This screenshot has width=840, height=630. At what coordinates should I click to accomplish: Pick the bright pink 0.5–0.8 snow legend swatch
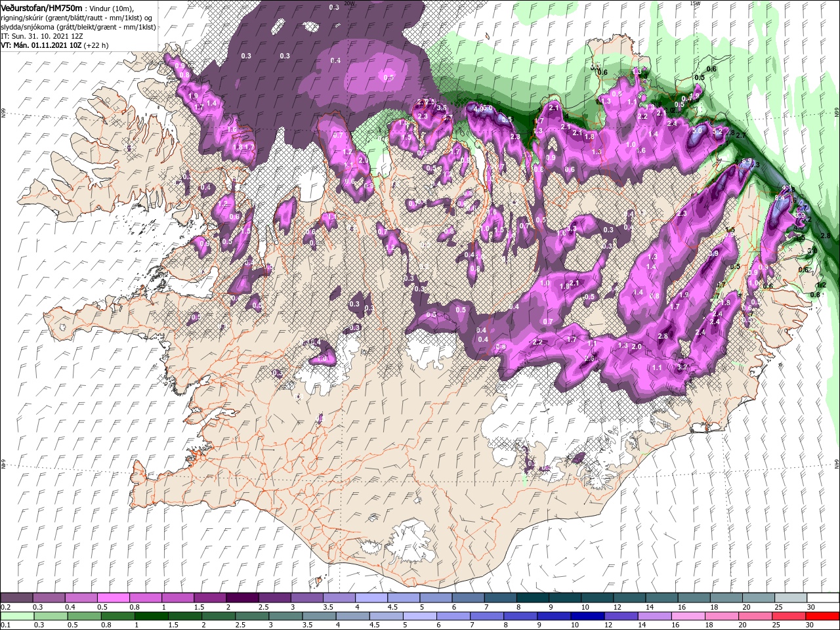[x=113, y=598]
